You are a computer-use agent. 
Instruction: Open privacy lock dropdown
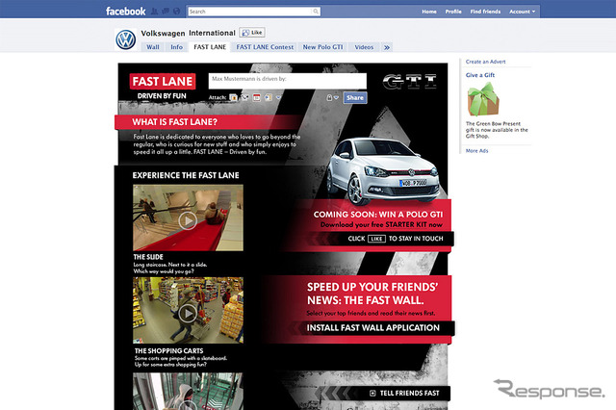point(332,97)
